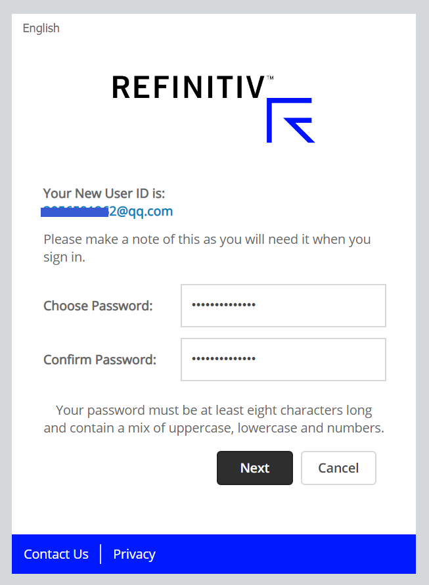Click the redacted part of the user ID
Image resolution: width=429 pixels, height=585 pixels.
[74, 211]
